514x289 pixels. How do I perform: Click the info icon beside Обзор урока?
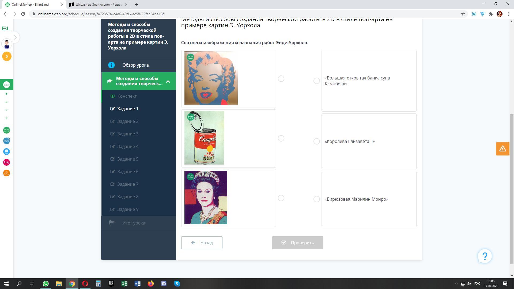coord(111,65)
